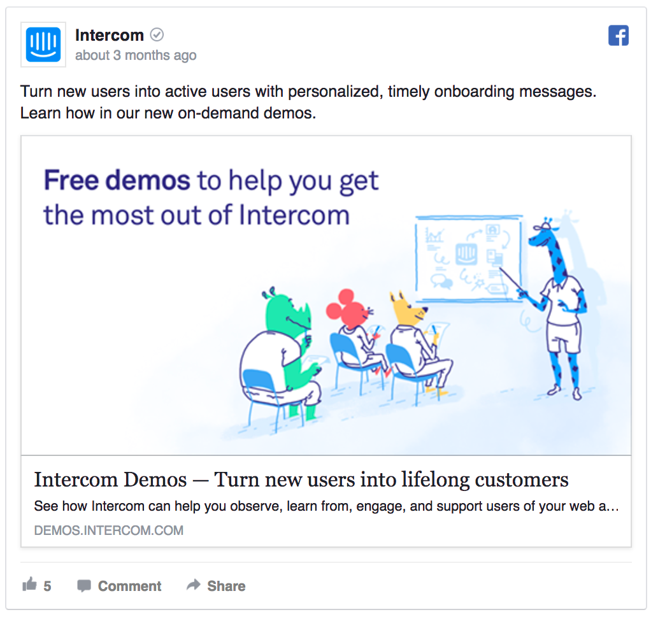
Task: Click the link description starting 'See how Intercom'
Action: 326,506
